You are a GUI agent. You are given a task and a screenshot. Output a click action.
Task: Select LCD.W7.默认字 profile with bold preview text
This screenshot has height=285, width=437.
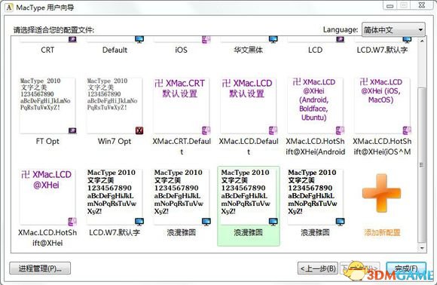coord(115,197)
